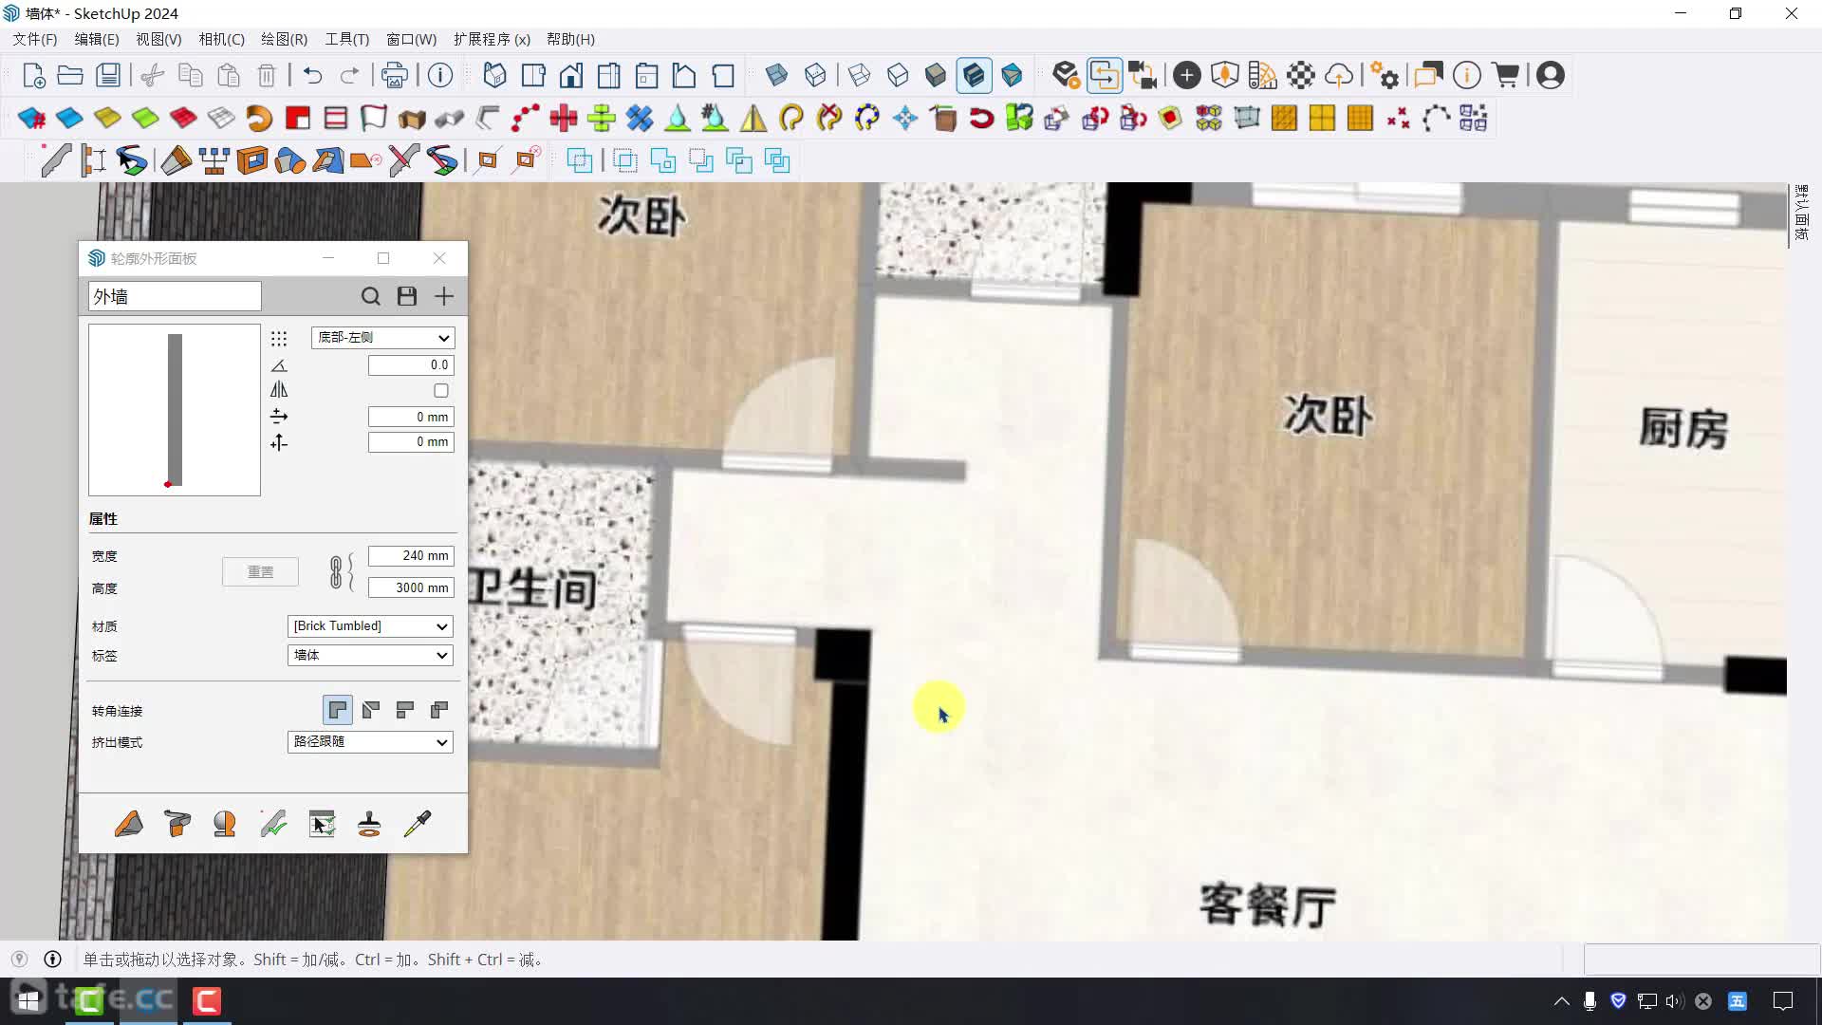Open the 相机(C) menu

click(x=222, y=39)
